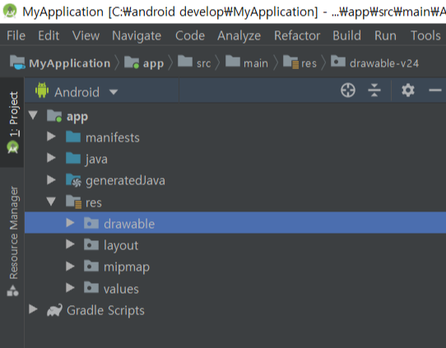Click drawable-v24 folder icon in breadcrumb

pyautogui.click(x=338, y=61)
